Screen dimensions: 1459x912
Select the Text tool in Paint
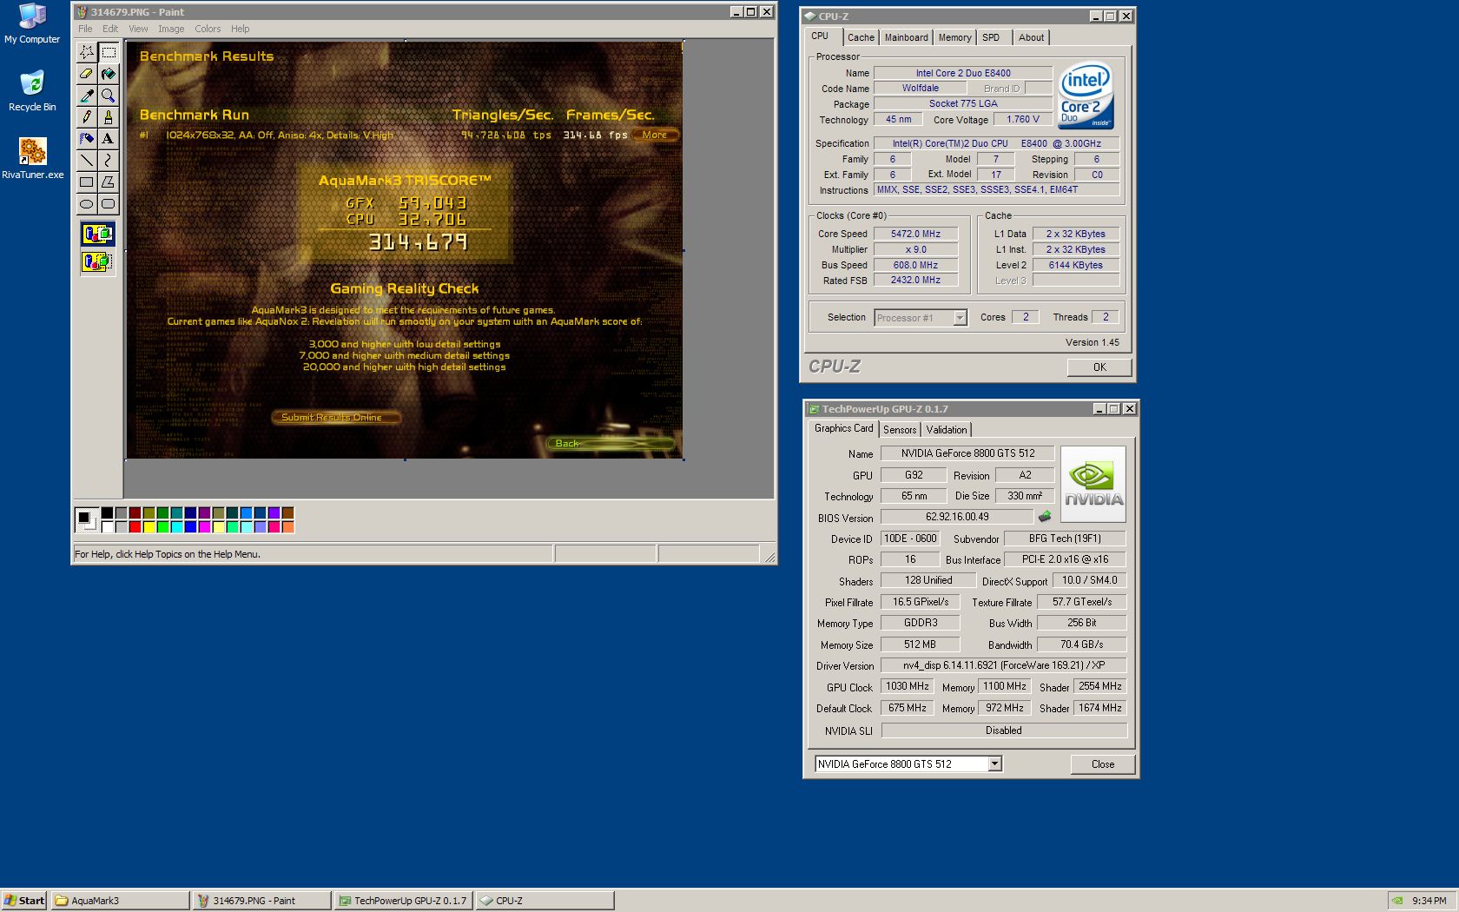109,139
